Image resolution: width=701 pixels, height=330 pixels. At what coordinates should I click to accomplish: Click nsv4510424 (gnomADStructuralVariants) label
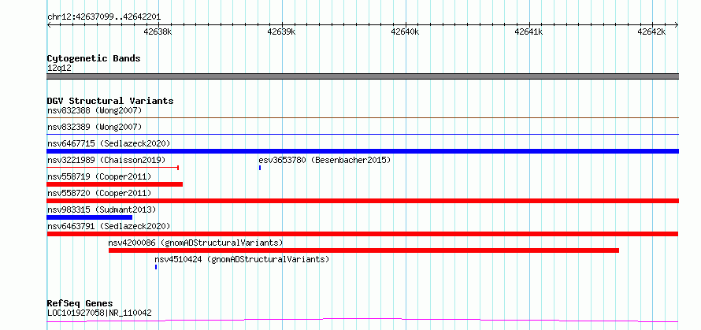coord(242,259)
